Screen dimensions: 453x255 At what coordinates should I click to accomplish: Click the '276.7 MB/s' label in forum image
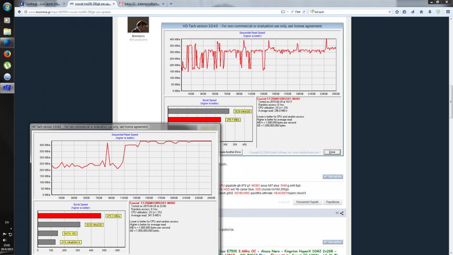(x=233, y=120)
